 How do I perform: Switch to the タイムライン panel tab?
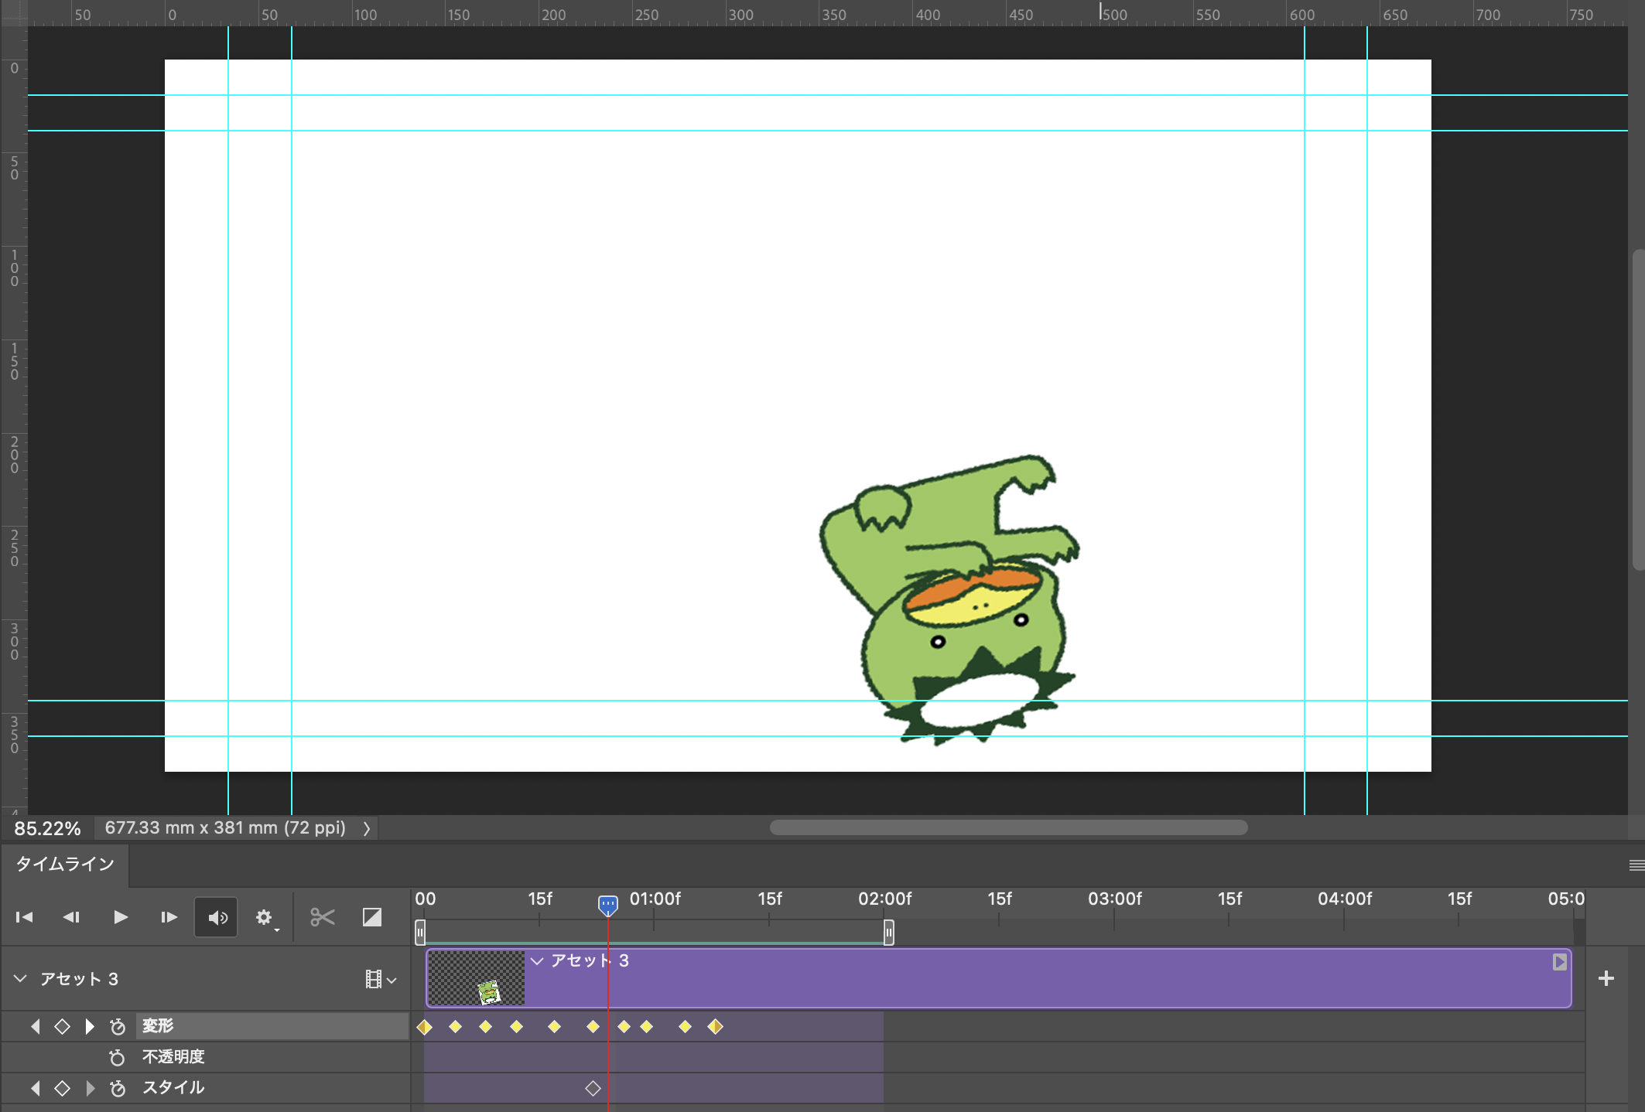[65, 865]
